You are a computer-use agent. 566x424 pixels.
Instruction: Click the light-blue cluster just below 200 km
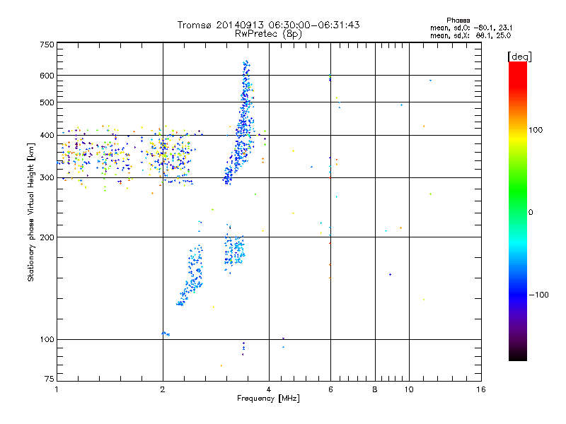[x=235, y=249]
